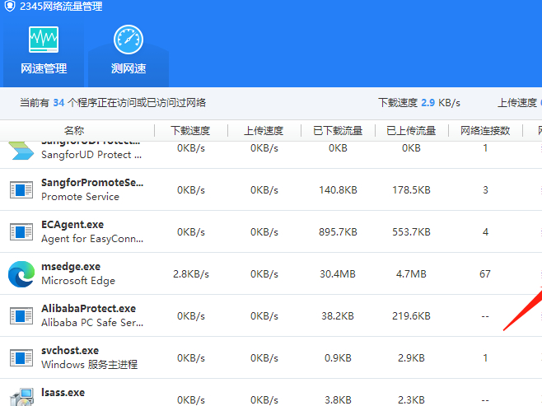Click the 2345 shield logo icon
The height and width of the screenshot is (406, 542).
pyautogui.click(x=10, y=6)
